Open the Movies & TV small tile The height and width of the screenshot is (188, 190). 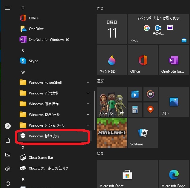135,94
